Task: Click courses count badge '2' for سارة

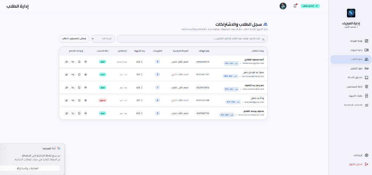Action: point(158,74)
